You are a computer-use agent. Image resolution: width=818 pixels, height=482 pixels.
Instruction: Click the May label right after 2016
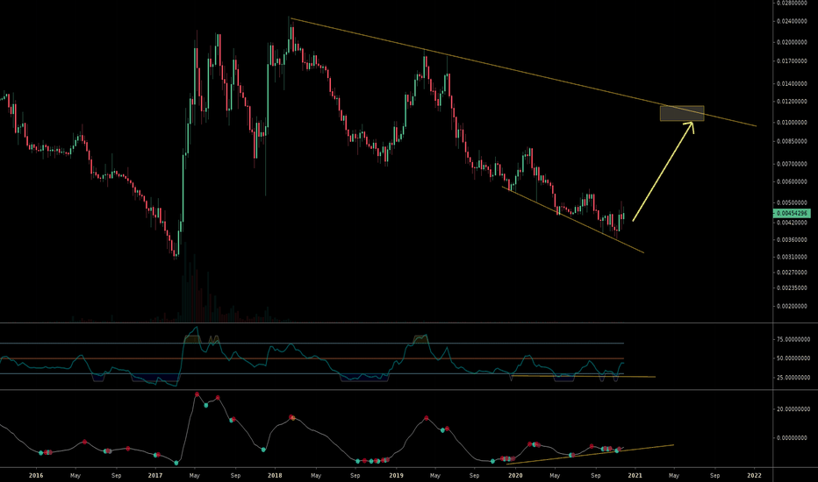[75, 475]
